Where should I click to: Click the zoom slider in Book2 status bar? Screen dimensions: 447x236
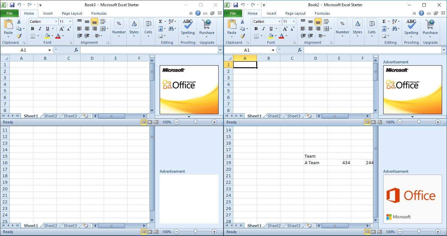pyautogui.click(x=419, y=122)
